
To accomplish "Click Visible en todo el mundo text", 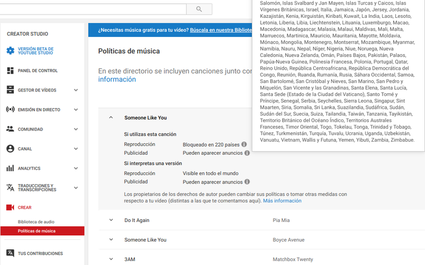I will coord(211,174).
